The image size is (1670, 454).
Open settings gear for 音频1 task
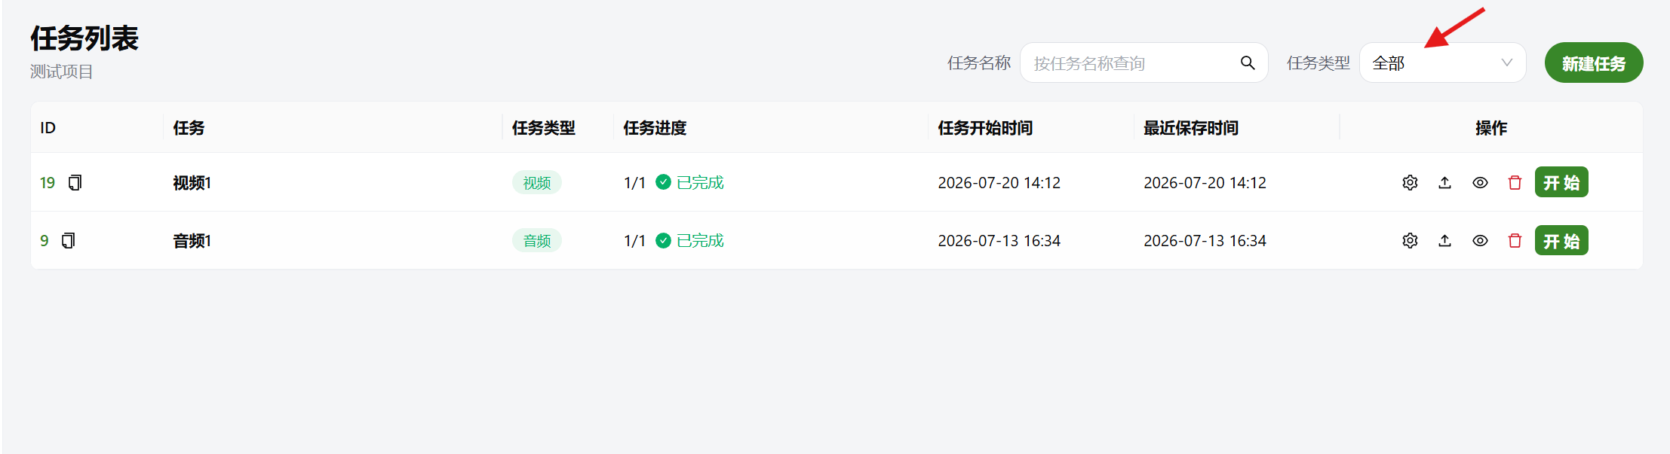point(1410,240)
